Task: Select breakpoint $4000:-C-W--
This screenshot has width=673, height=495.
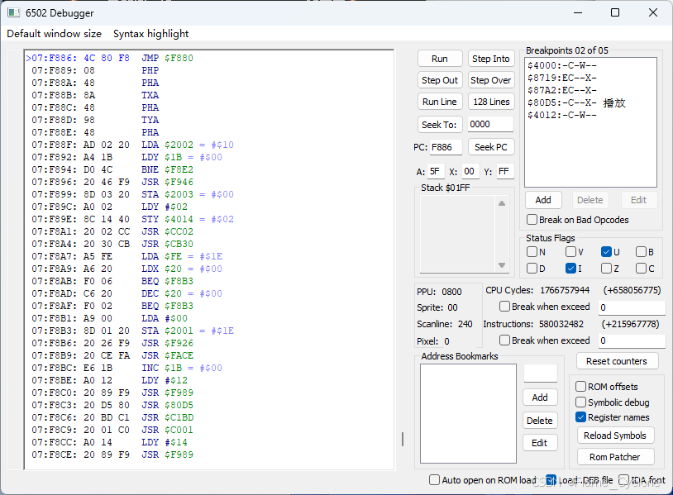Action: coord(562,65)
